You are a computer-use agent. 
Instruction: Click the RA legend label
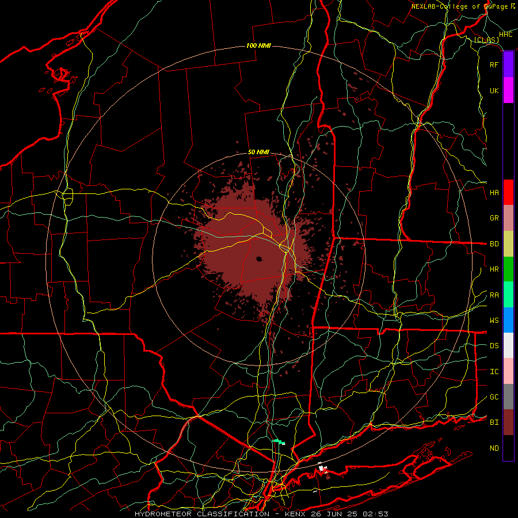pos(494,295)
